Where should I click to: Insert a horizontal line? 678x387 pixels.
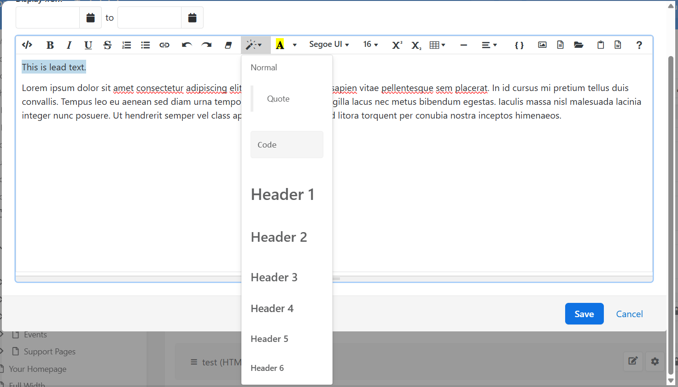tap(463, 45)
